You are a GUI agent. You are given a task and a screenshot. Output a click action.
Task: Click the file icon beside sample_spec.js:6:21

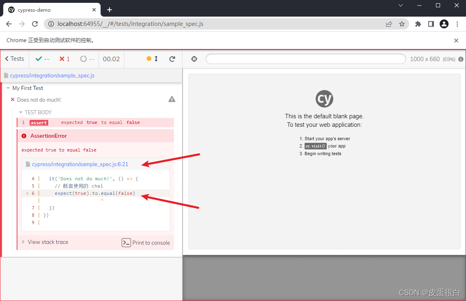pyautogui.click(x=28, y=164)
